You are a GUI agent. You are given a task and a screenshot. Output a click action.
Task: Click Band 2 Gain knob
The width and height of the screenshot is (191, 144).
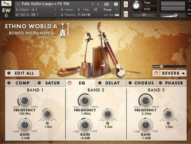(x=85, y=125)
